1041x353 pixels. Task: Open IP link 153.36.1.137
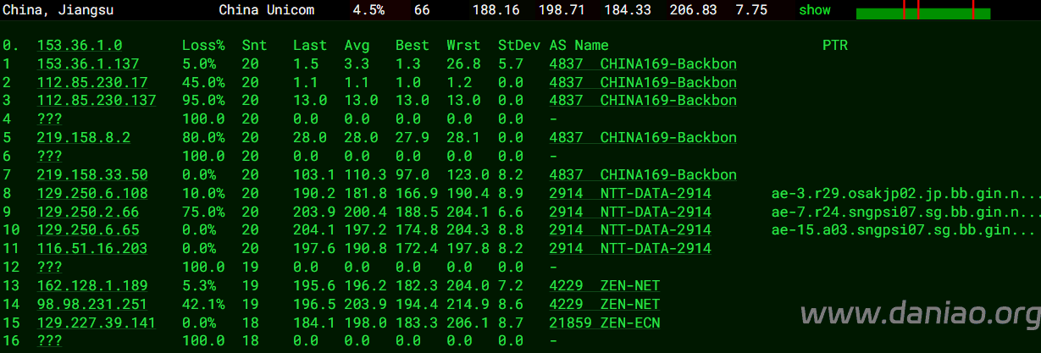[x=88, y=64]
